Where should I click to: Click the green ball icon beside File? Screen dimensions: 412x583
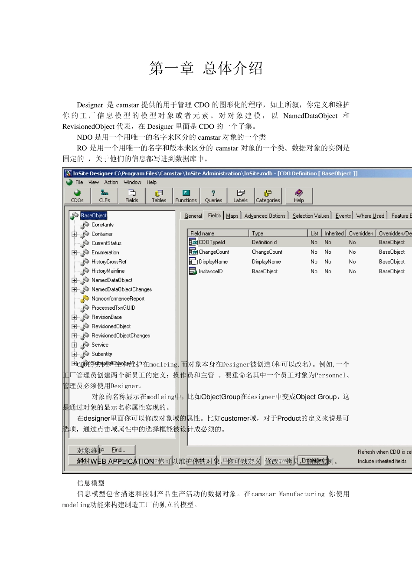69,182
